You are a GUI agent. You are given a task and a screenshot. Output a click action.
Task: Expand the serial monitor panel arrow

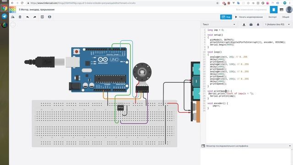click(290, 146)
